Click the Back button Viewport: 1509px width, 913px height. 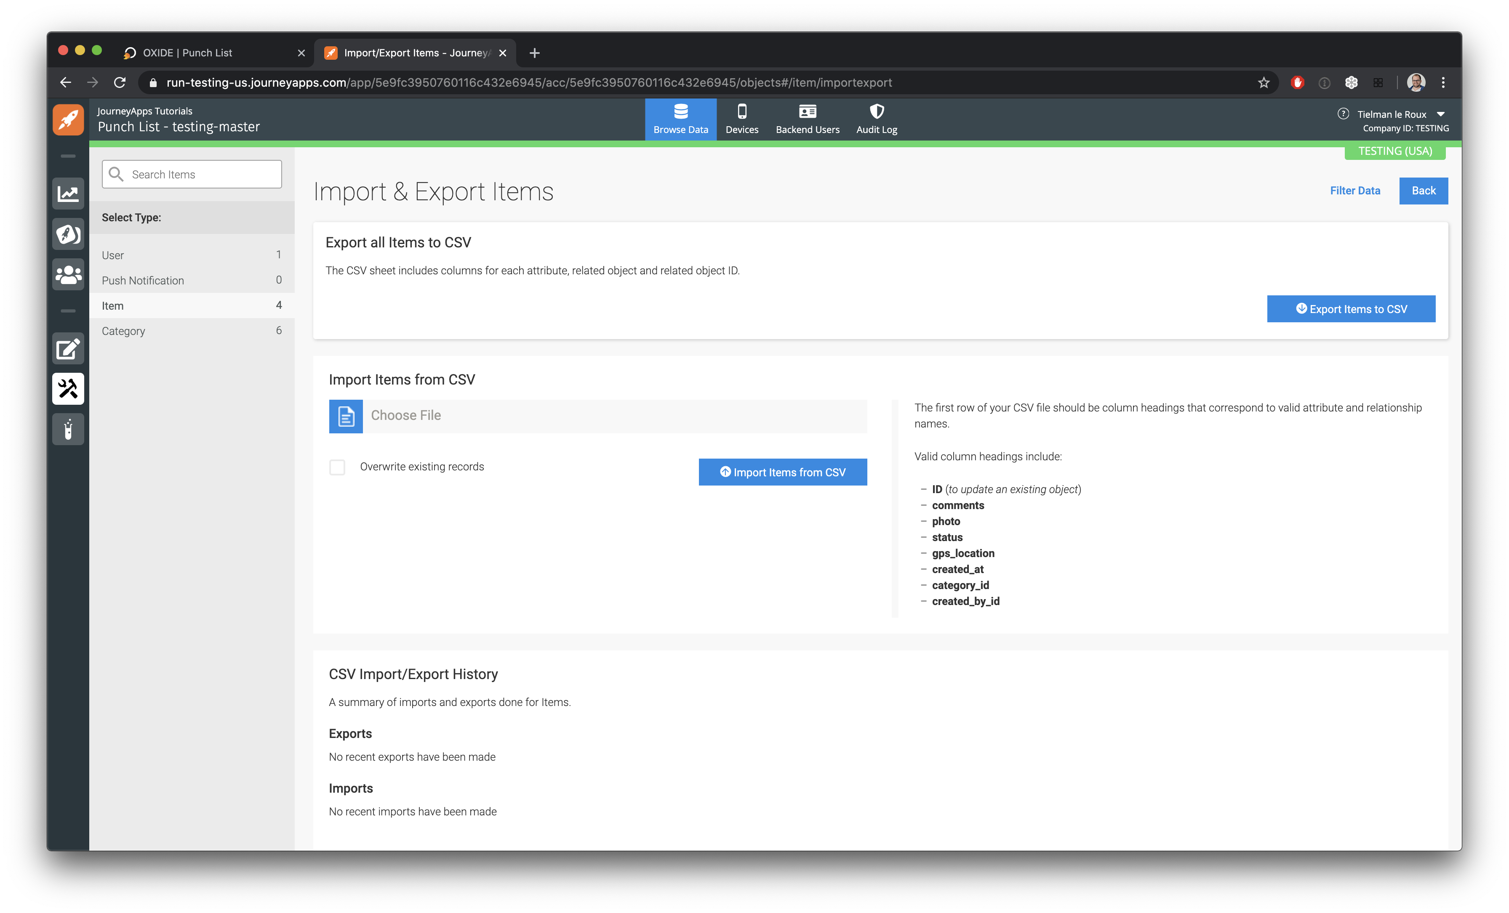click(1423, 191)
